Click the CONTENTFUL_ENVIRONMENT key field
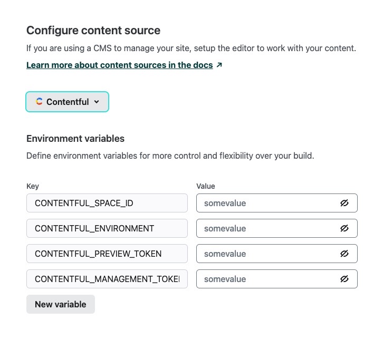Image resolution: width=383 pixels, height=339 pixels. 107,228
